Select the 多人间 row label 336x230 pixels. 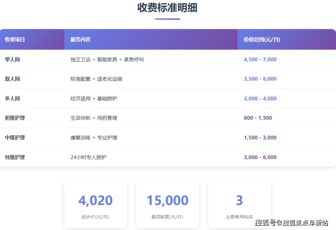(x=12, y=98)
